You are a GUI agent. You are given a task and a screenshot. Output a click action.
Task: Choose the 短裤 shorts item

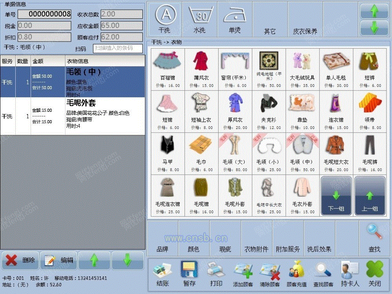coord(370,69)
